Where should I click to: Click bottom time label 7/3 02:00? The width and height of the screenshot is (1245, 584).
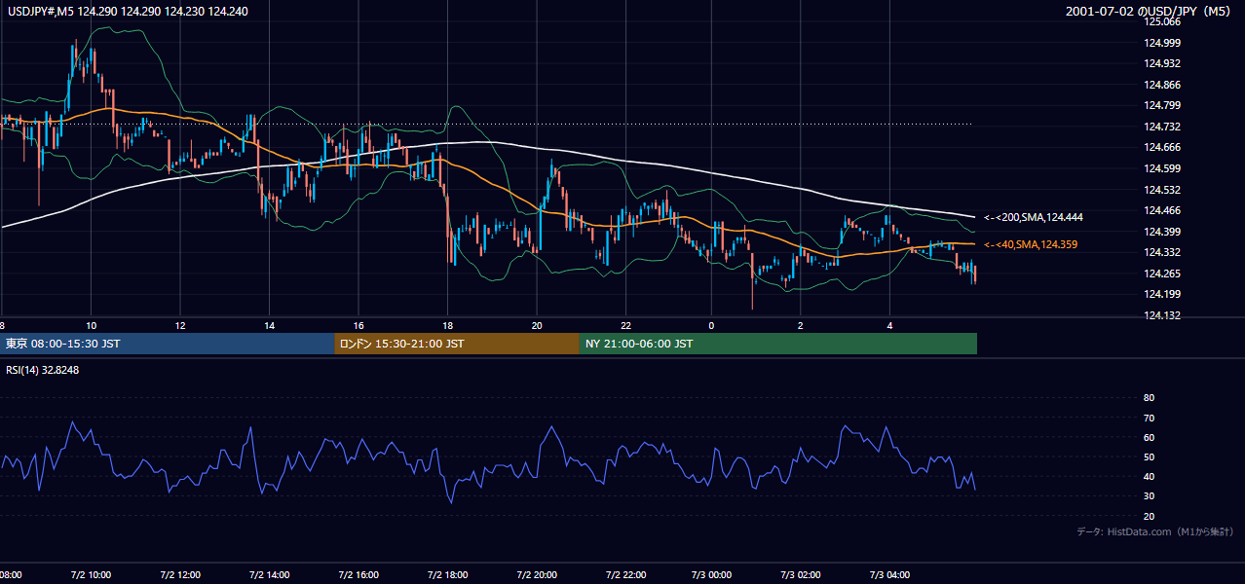pyautogui.click(x=800, y=574)
